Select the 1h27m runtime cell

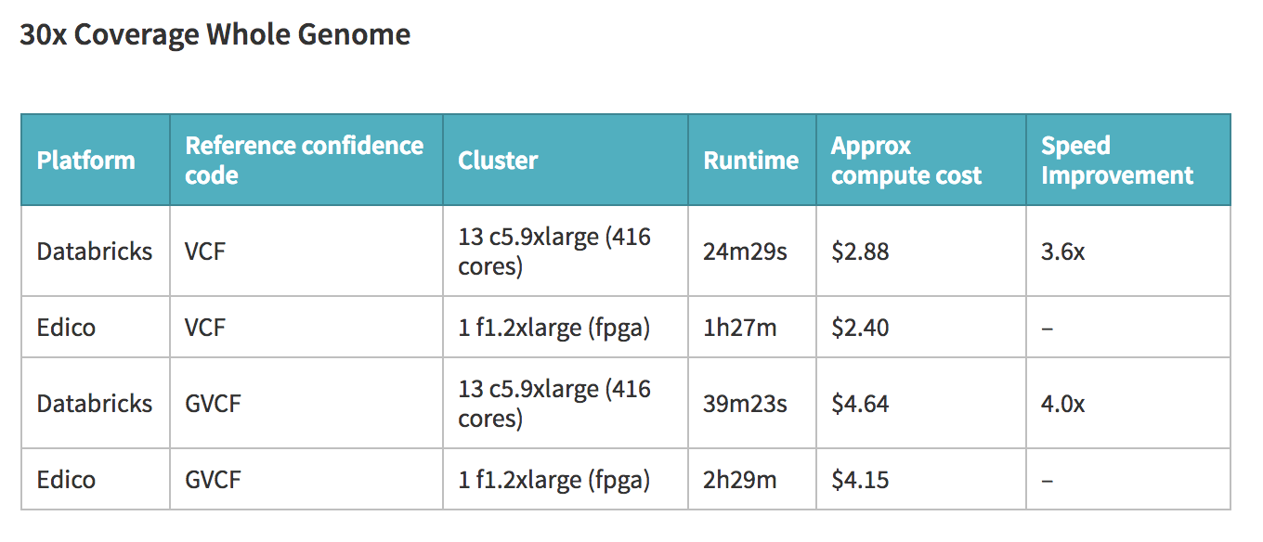tap(738, 328)
